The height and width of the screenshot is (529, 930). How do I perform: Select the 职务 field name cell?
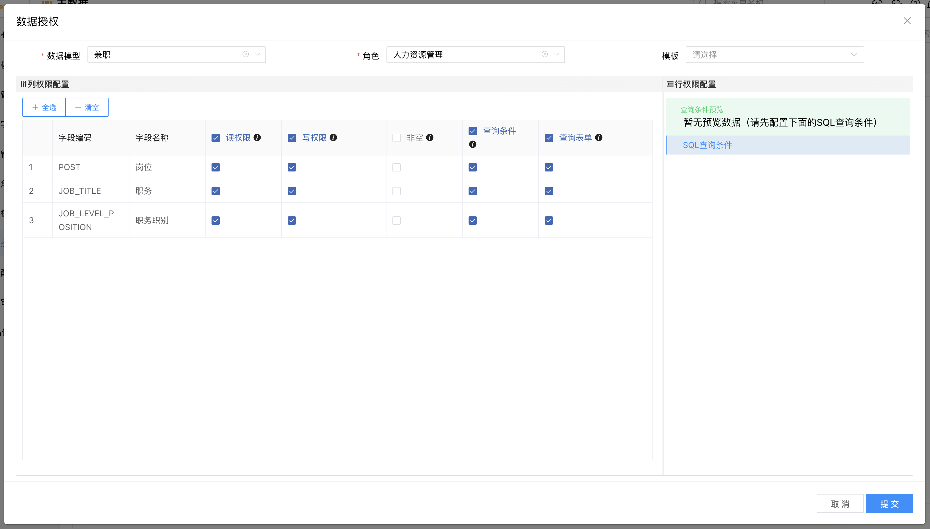pyautogui.click(x=167, y=191)
